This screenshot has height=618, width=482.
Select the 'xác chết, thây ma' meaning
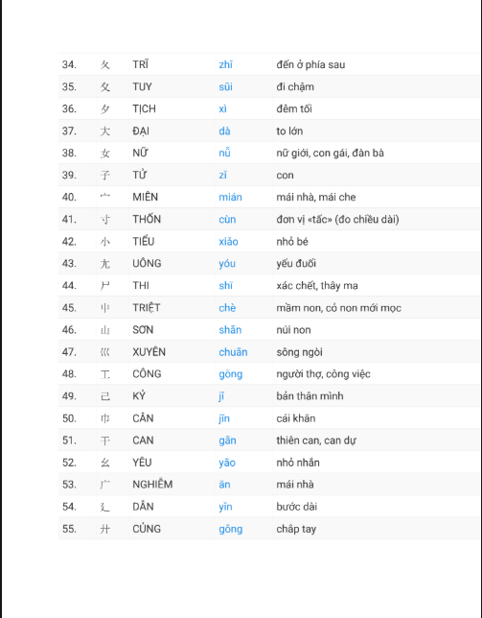pyautogui.click(x=317, y=286)
